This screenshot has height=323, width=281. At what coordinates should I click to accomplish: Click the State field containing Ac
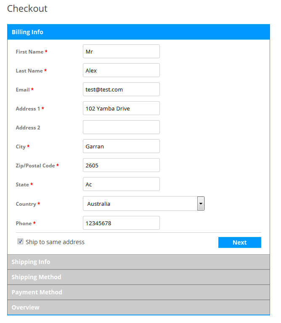tap(121, 184)
